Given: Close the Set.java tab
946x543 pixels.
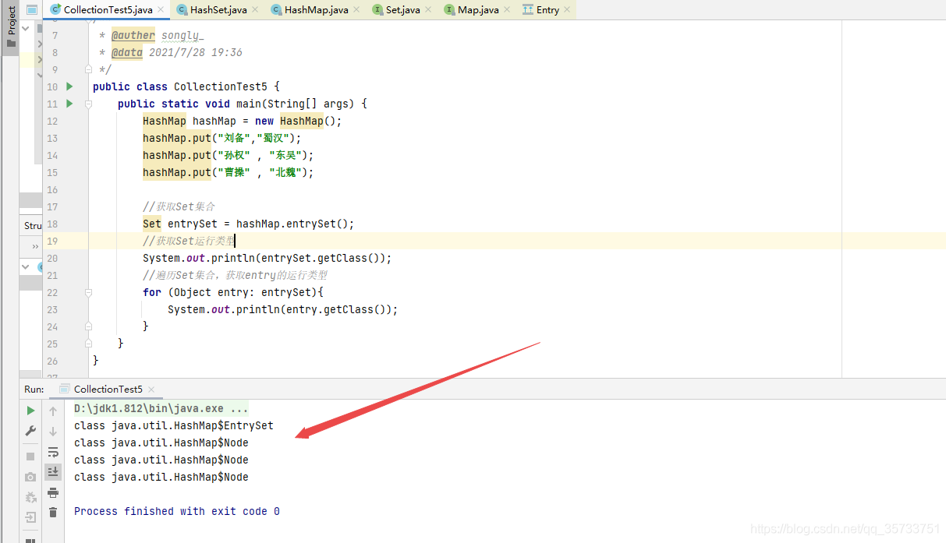Looking at the screenshot, I should point(430,10).
